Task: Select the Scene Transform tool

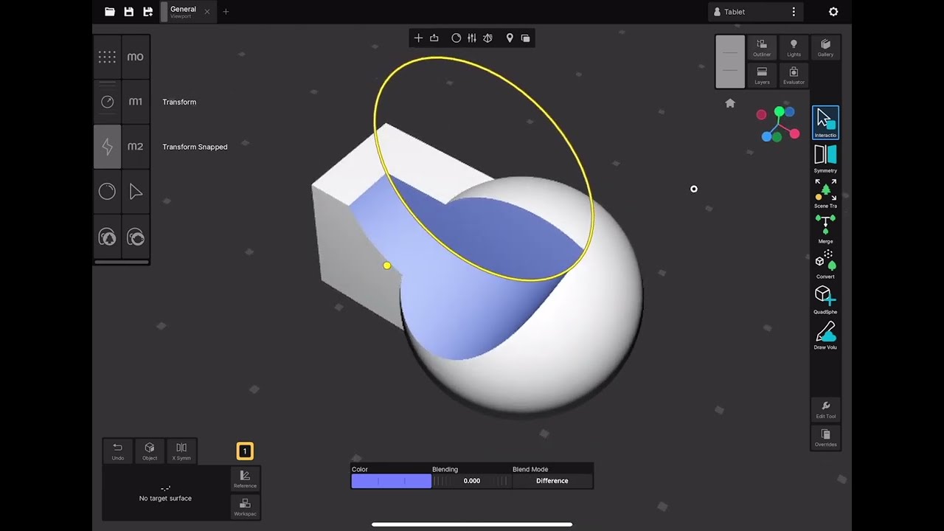Action: pos(825,194)
